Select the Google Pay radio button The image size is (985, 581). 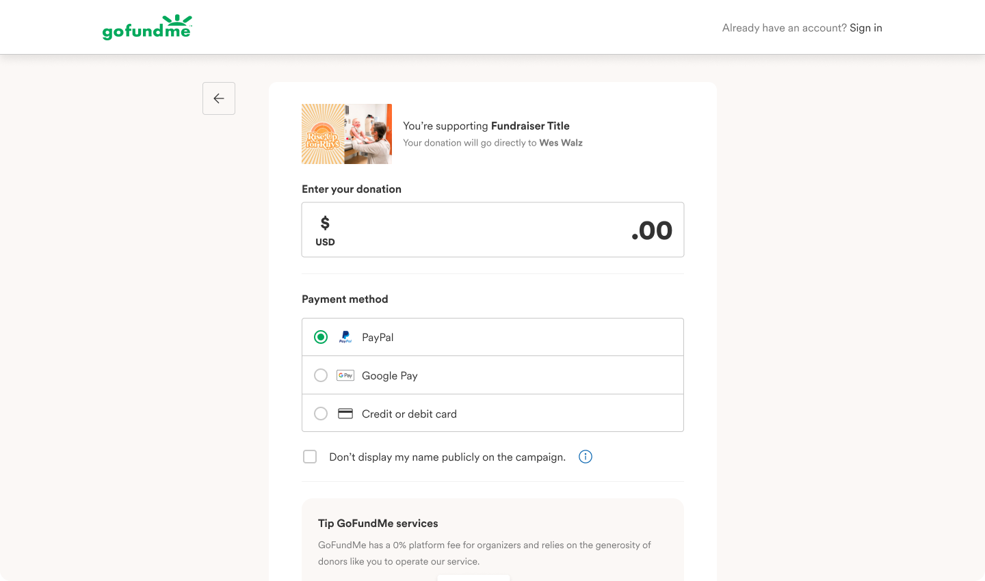321,375
